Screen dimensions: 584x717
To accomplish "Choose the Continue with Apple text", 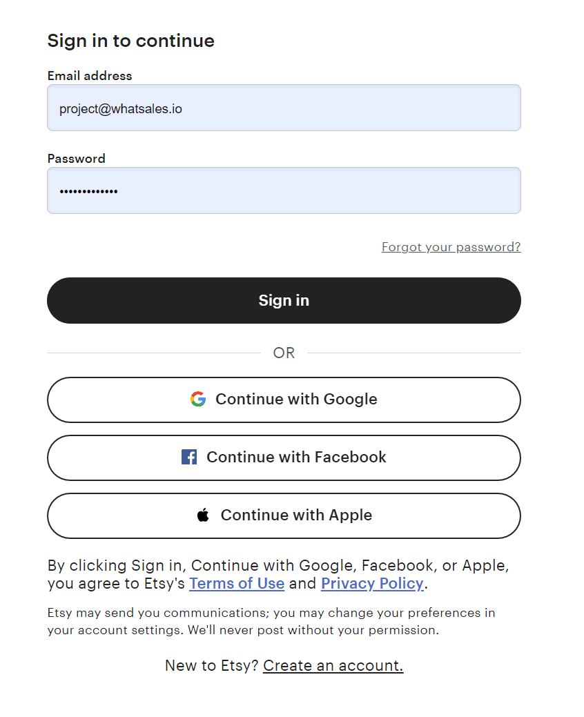I will (296, 515).
